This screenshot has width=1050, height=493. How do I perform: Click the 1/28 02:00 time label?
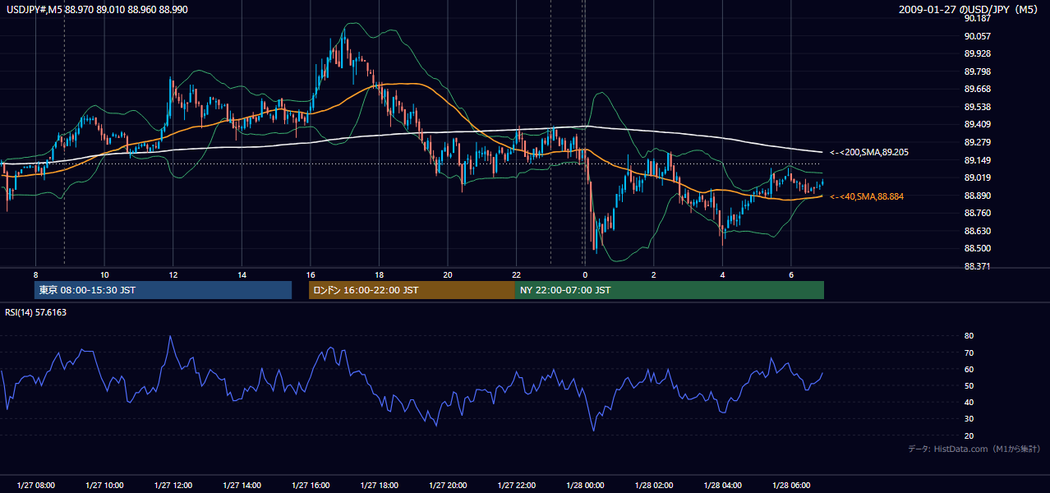(653, 486)
